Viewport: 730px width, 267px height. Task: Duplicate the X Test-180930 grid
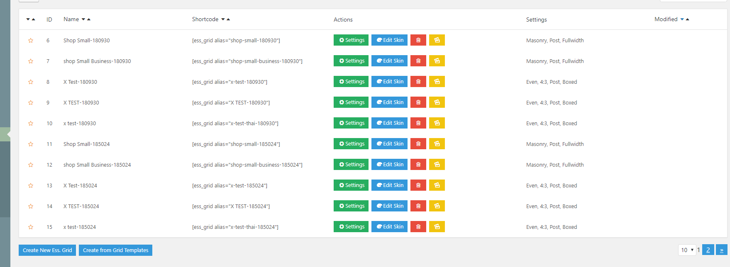[x=437, y=82]
